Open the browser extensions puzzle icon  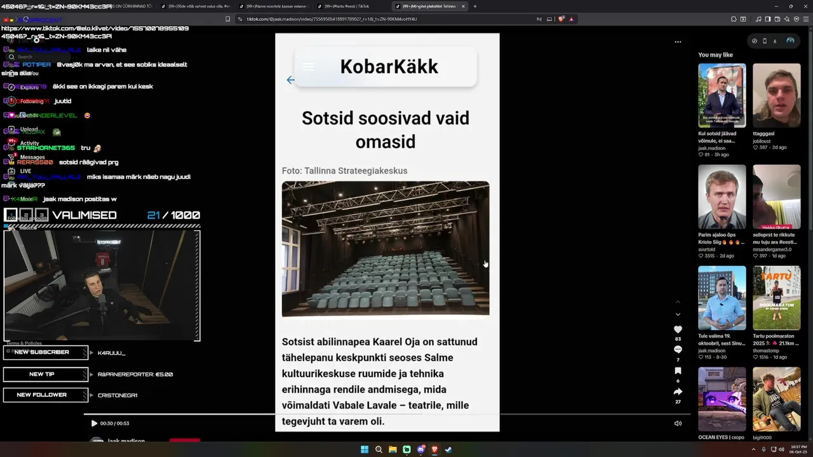pyautogui.click(x=734, y=19)
